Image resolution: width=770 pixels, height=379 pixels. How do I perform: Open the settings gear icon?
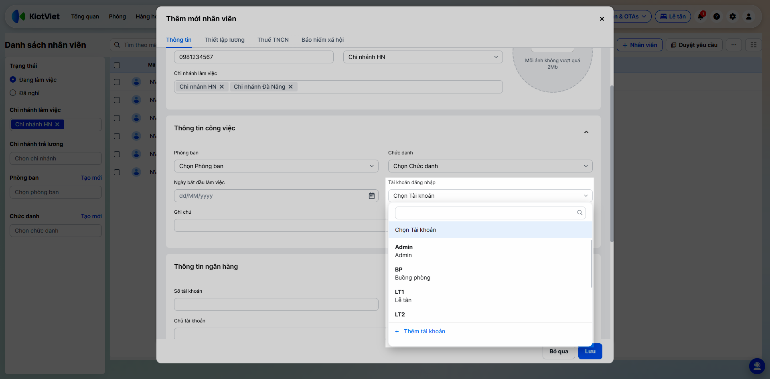[x=733, y=16]
